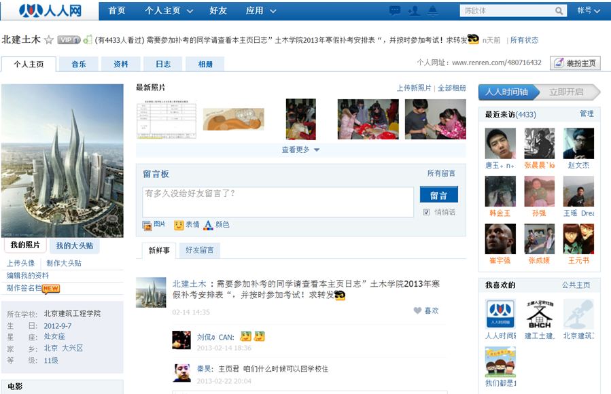Switch to the 日志 tab

(163, 64)
